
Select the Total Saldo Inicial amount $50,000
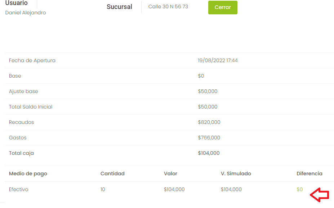pyautogui.click(x=208, y=107)
